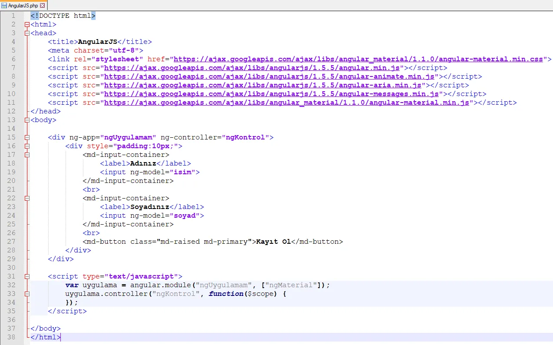
Task: Open the angular.min.js URL on line 7
Action: [x=252, y=68]
